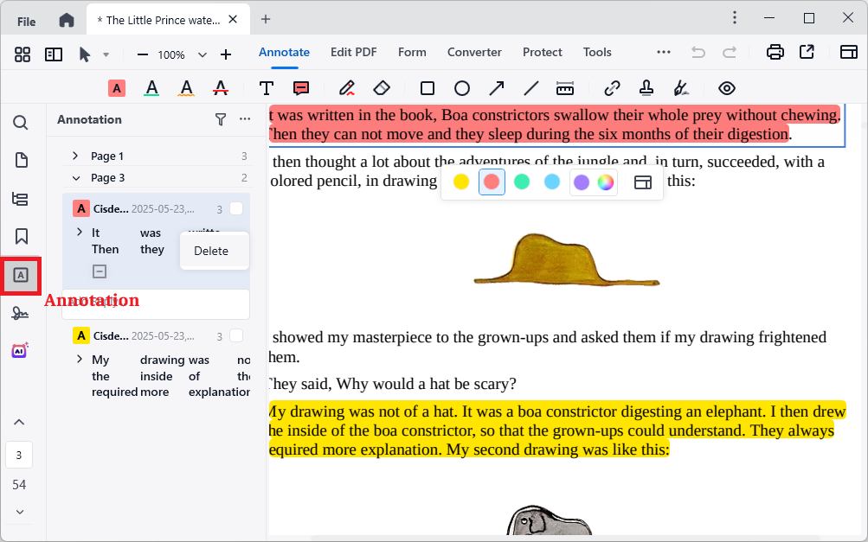Switch to the Converter tab
This screenshot has width=868, height=542.
point(474,52)
